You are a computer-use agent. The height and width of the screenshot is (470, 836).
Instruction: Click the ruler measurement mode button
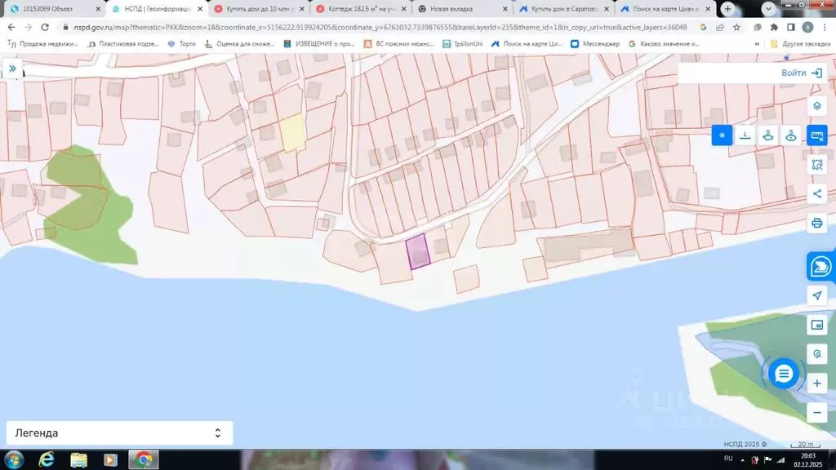(816, 135)
